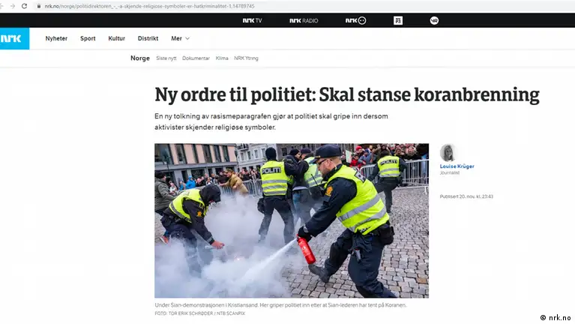
Task: Open NRK TV logo link
Action: [x=253, y=20]
